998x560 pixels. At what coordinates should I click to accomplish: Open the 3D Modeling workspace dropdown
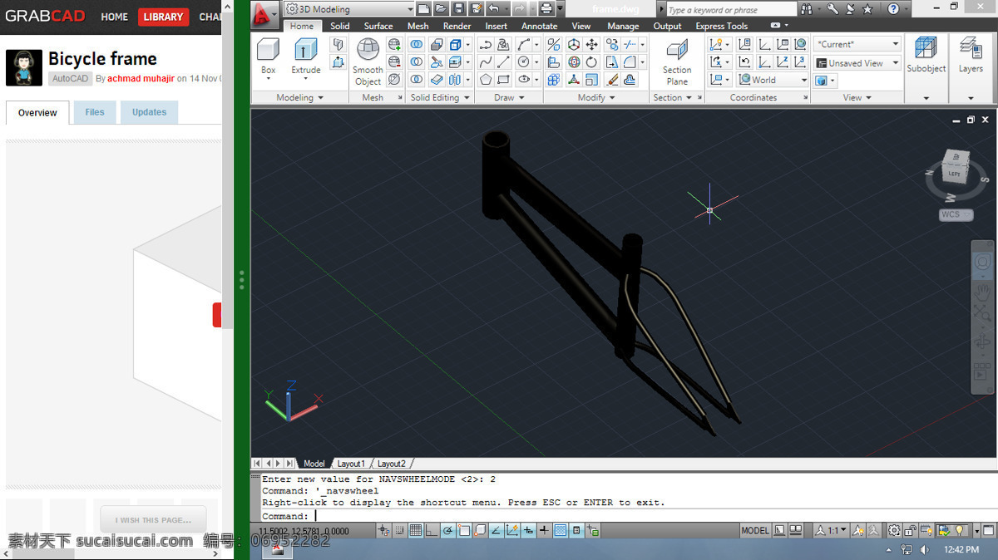pos(348,9)
